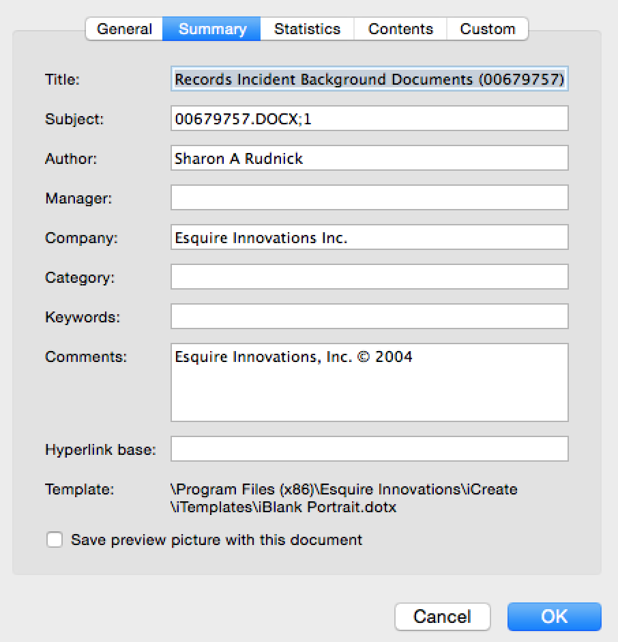Screen dimensions: 618x642
Task: Click inside the Title field
Action: (x=369, y=79)
